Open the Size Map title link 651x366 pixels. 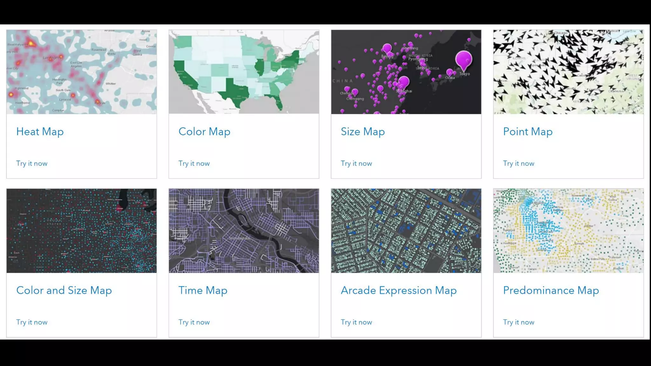363,132
